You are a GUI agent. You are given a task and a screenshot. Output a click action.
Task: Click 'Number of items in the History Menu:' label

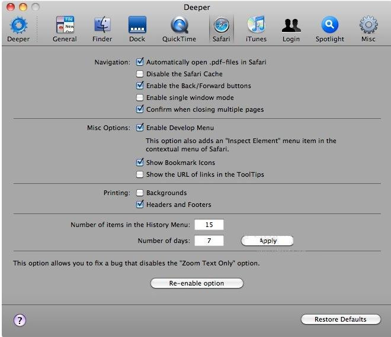tap(130, 225)
